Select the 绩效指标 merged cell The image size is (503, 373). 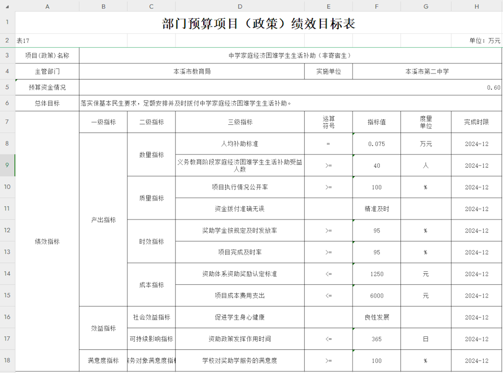point(47,242)
